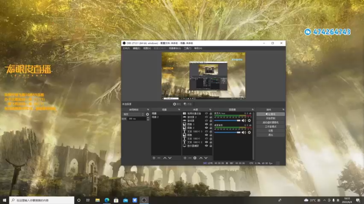This screenshot has width=364, height=204.
Task: Open the 帮助(H) menu
Action: (198, 49)
